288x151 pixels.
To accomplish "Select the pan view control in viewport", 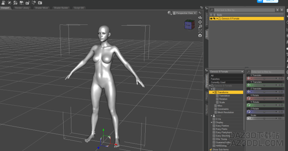I will [200, 22].
